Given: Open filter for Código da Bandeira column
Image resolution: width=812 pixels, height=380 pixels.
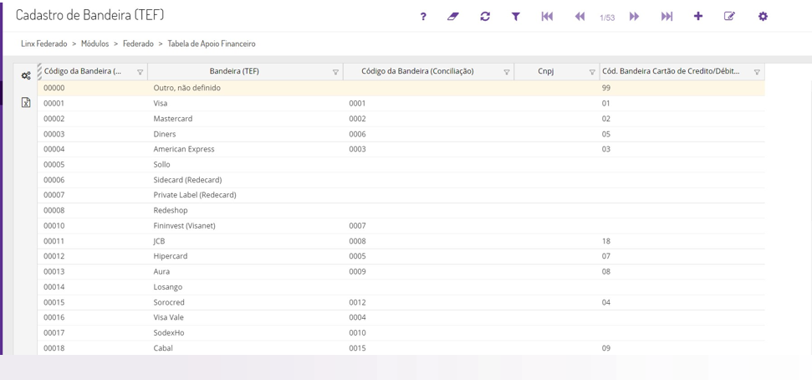Looking at the screenshot, I should (140, 72).
